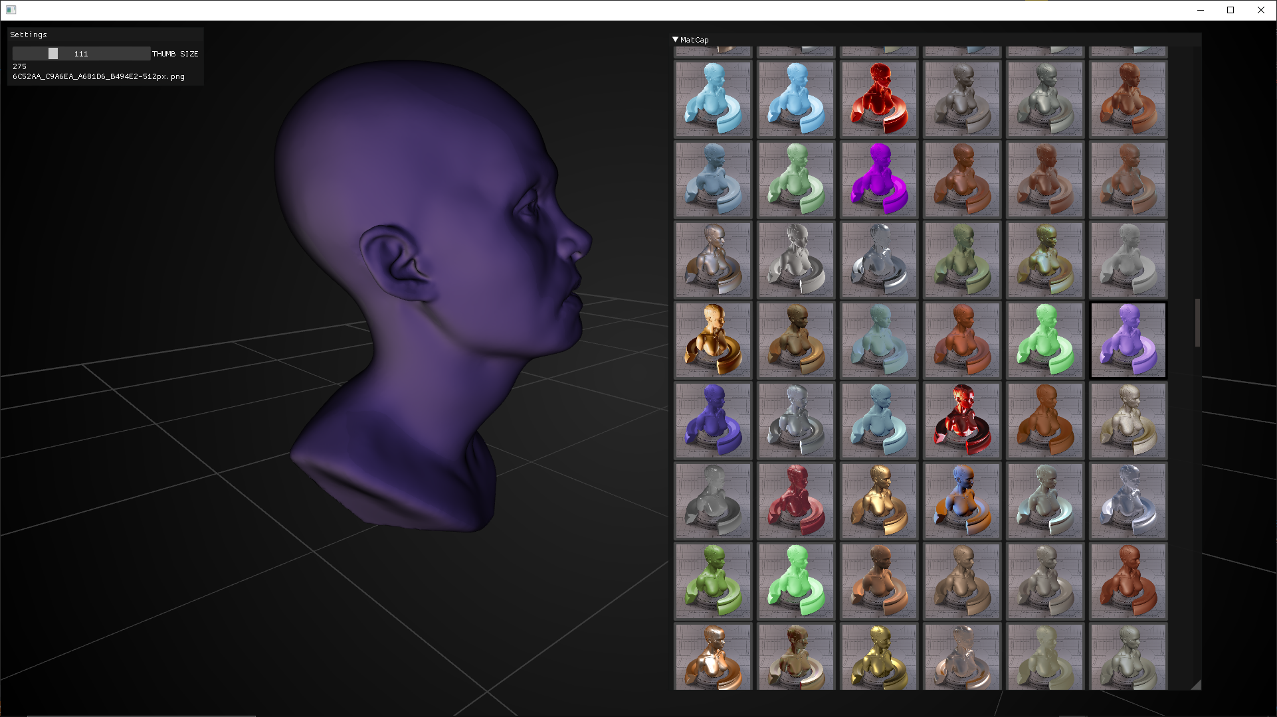Click the THUMB SIZE slider
The width and height of the screenshot is (1277, 717).
point(81,54)
